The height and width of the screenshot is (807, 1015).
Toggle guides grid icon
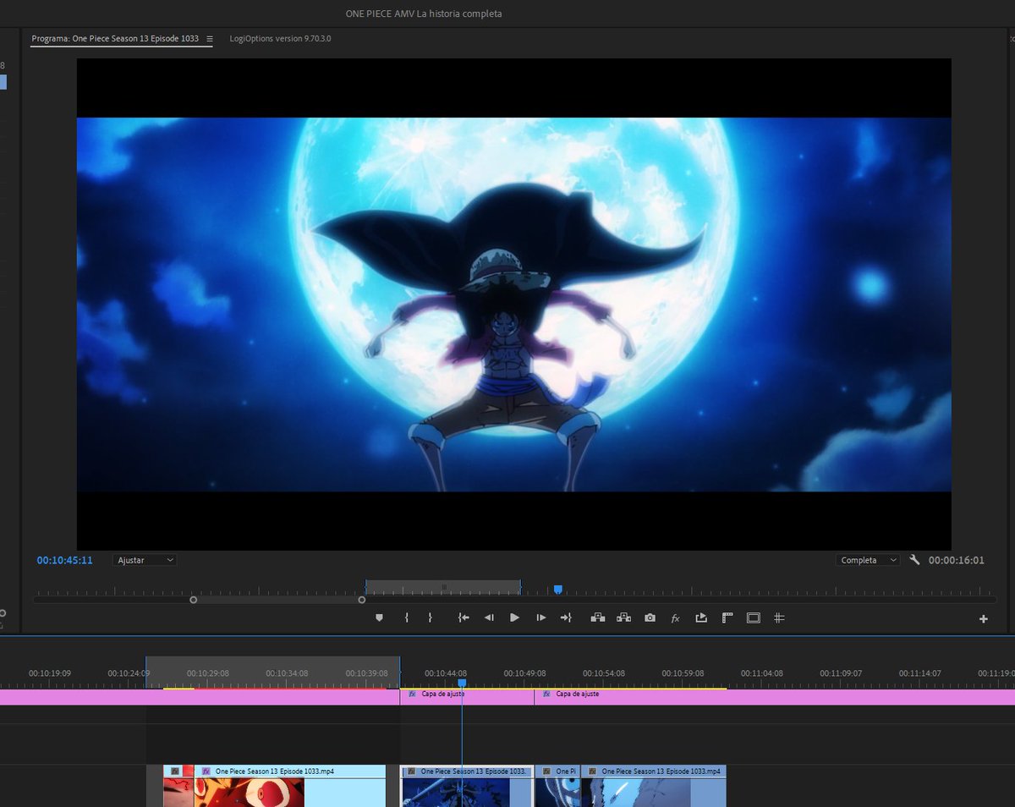779,618
